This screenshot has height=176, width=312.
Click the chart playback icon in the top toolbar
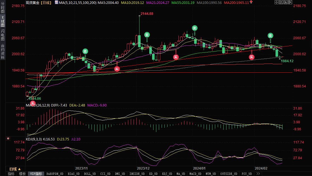pyautogui.click(x=285, y=2)
